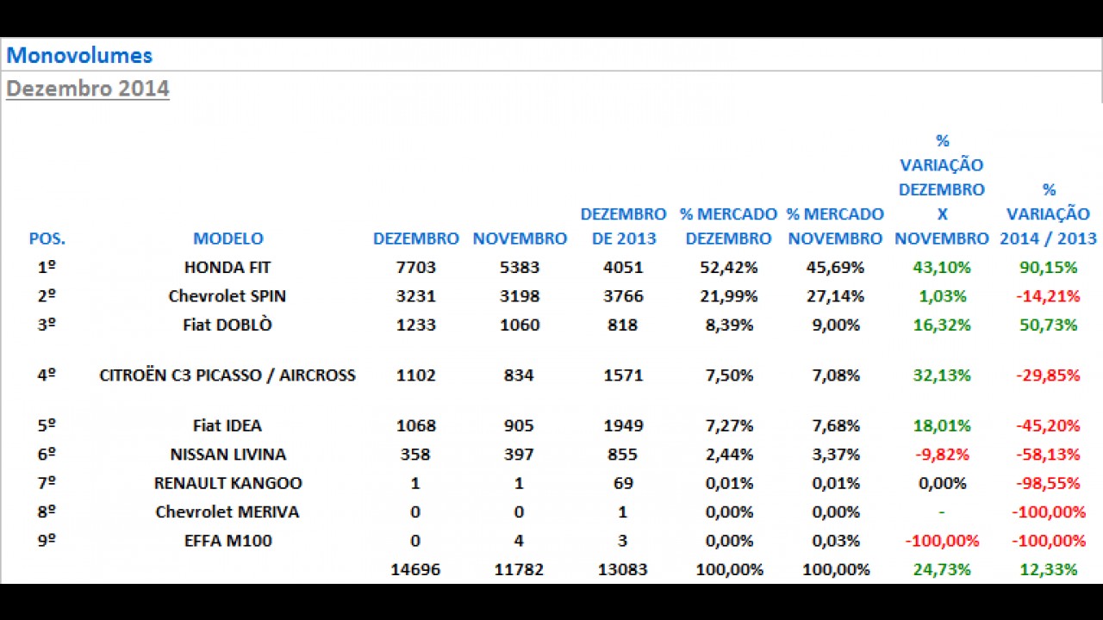
Task: Click the 8,39% market share cell
Action: pyautogui.click(x=729, y=325)
